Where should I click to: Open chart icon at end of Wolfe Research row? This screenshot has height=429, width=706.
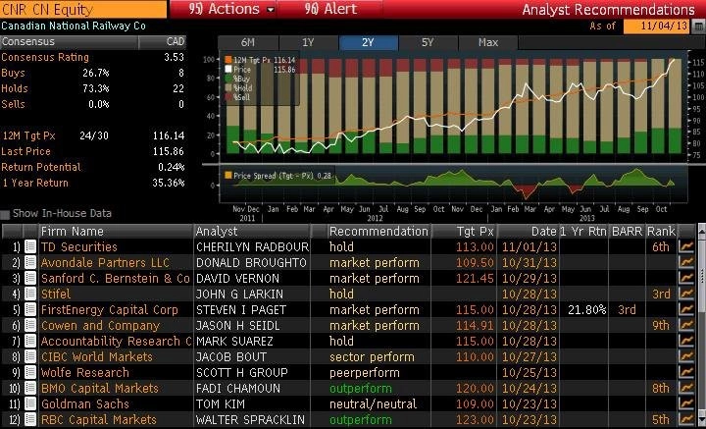click(686, 373)
